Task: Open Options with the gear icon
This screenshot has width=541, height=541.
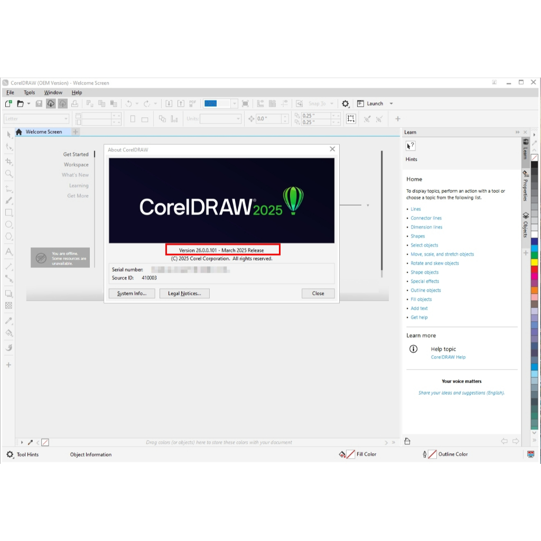Action: pyautogui.click(x=346, y=104)
